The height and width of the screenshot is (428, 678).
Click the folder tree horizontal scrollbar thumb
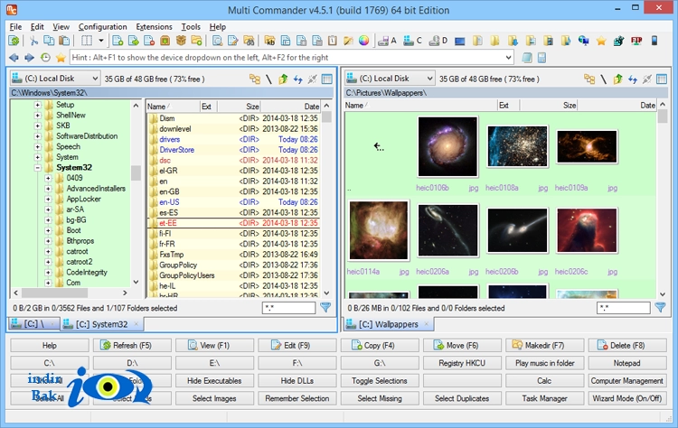coord(54,293)
